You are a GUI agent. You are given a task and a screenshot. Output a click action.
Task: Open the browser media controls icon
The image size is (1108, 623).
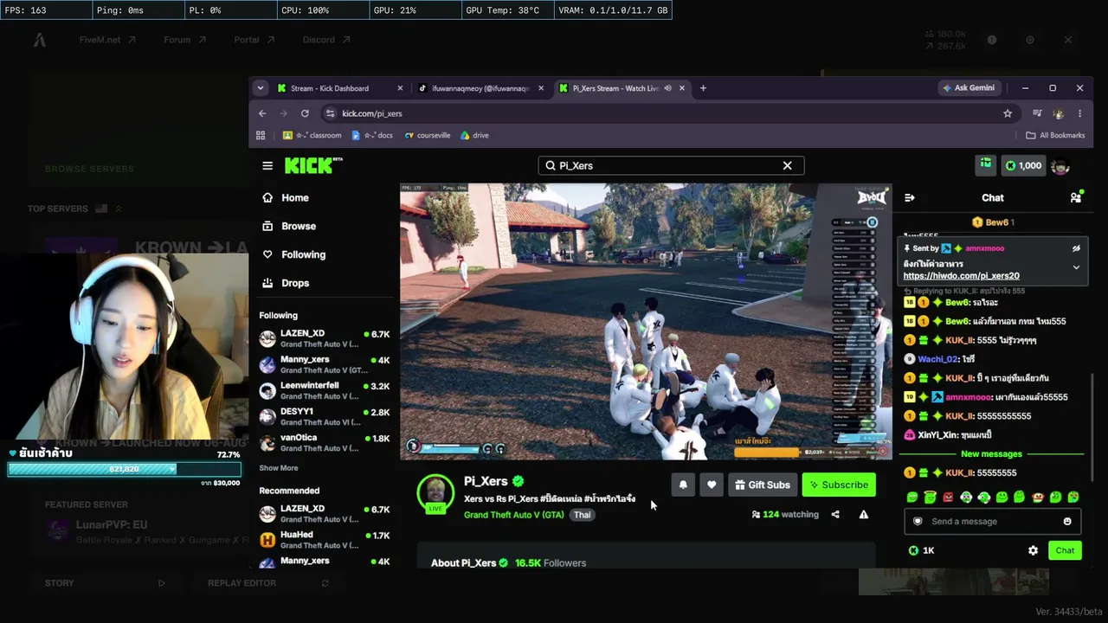click(x=1037, y=113)
